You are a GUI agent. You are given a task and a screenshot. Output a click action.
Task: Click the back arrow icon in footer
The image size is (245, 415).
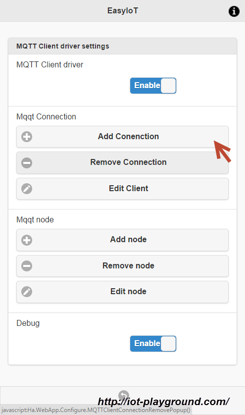(x=124, y=395)
